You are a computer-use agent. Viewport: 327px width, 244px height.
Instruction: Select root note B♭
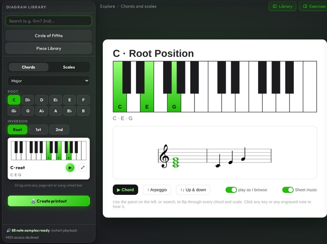pos(69,111)
